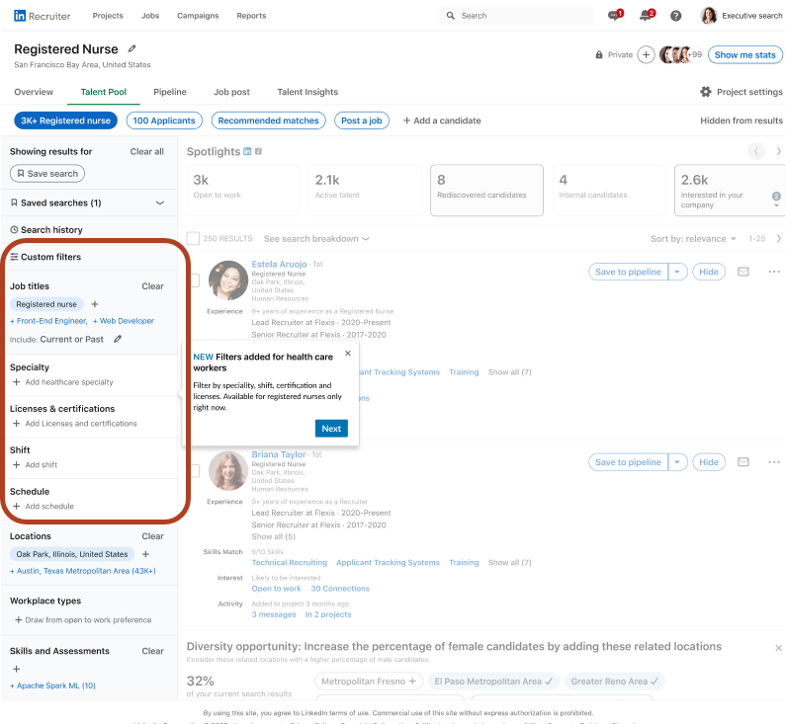Open the Job post tab
Image resolution: width=785 pixels, height=724 pixels.
(x=231, y=92)
